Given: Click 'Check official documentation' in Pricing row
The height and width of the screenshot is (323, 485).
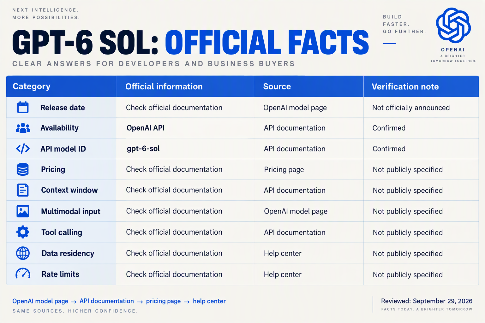Looking at the screenshot, I should pyautogui.click(x=174, y=169).
